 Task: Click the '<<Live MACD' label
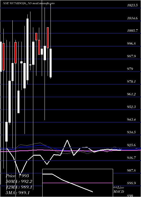tap(119, 189)
